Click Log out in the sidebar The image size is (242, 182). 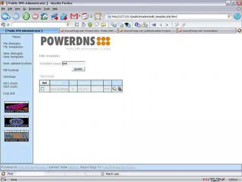pos(9,93)
